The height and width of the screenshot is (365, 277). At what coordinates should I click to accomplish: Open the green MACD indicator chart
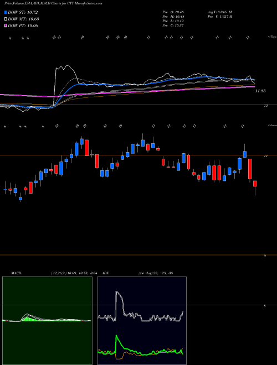coord(47,321)
